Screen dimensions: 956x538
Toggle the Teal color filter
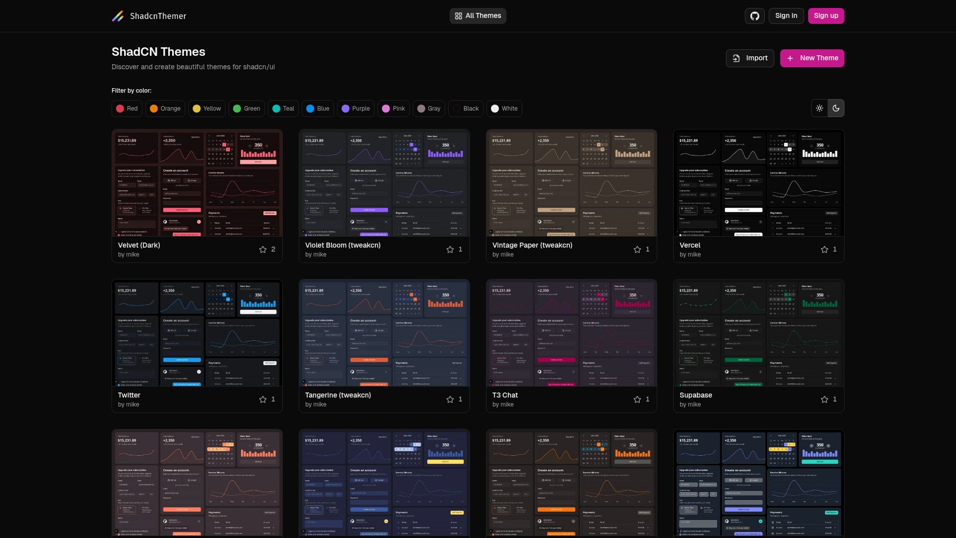[x=283, y=109]
